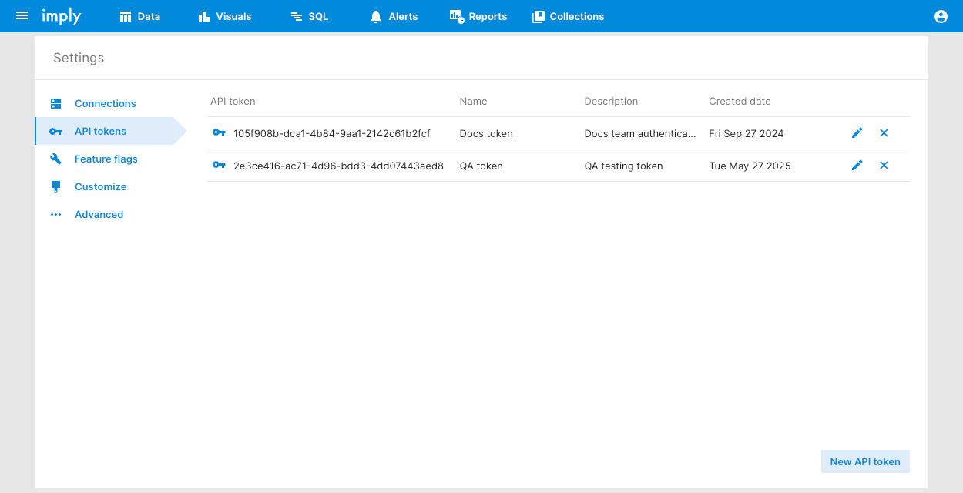Open the user account profile icon
The image size is (963, 493).
pos(941,16)
